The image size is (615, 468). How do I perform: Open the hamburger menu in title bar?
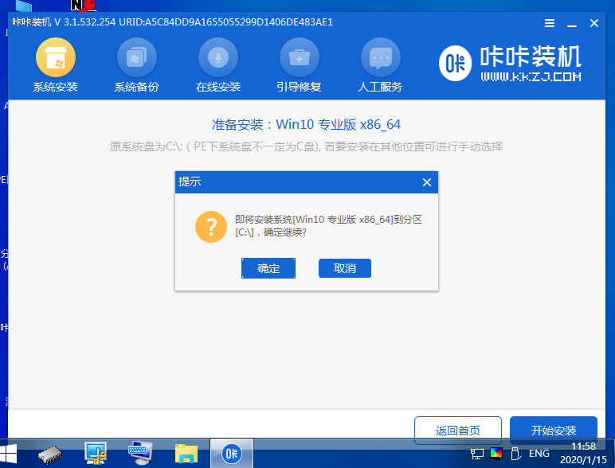[x=550, y=23]
